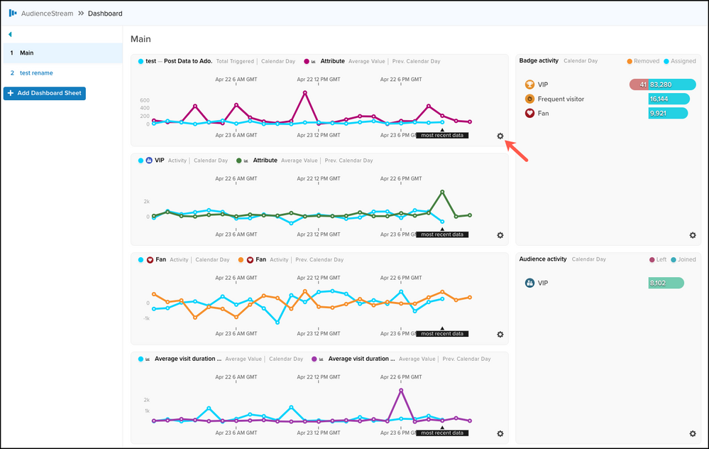Open the Badge activity panel settings gear
This screenshot has width=709, height=449.
click(x=693, y=235)
